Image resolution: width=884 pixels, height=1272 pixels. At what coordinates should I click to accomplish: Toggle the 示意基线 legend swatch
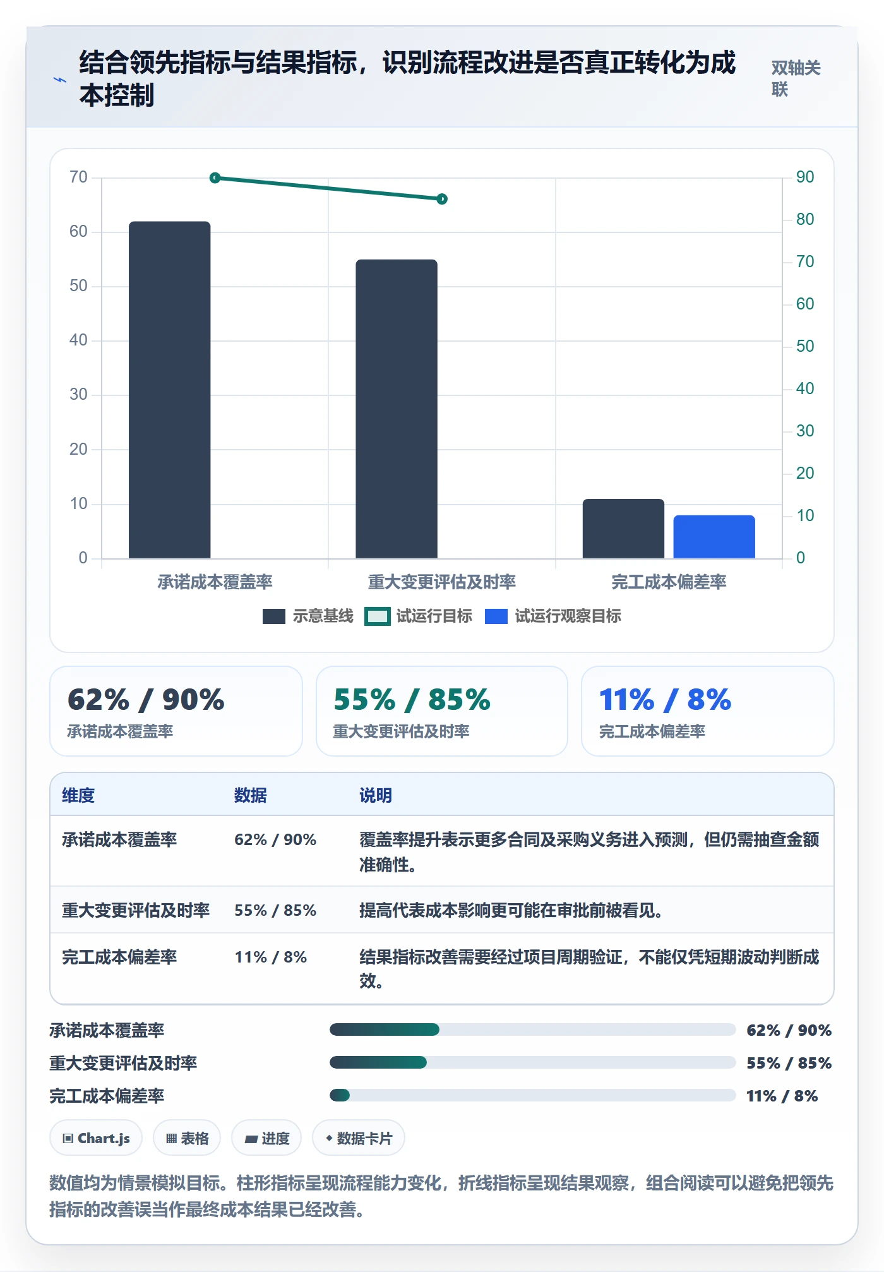(274, 616)
